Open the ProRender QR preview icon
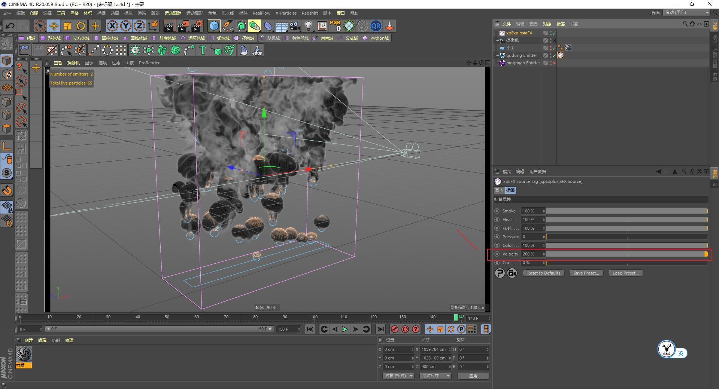This screenshot has height=389, width=719. pos(376,26)
